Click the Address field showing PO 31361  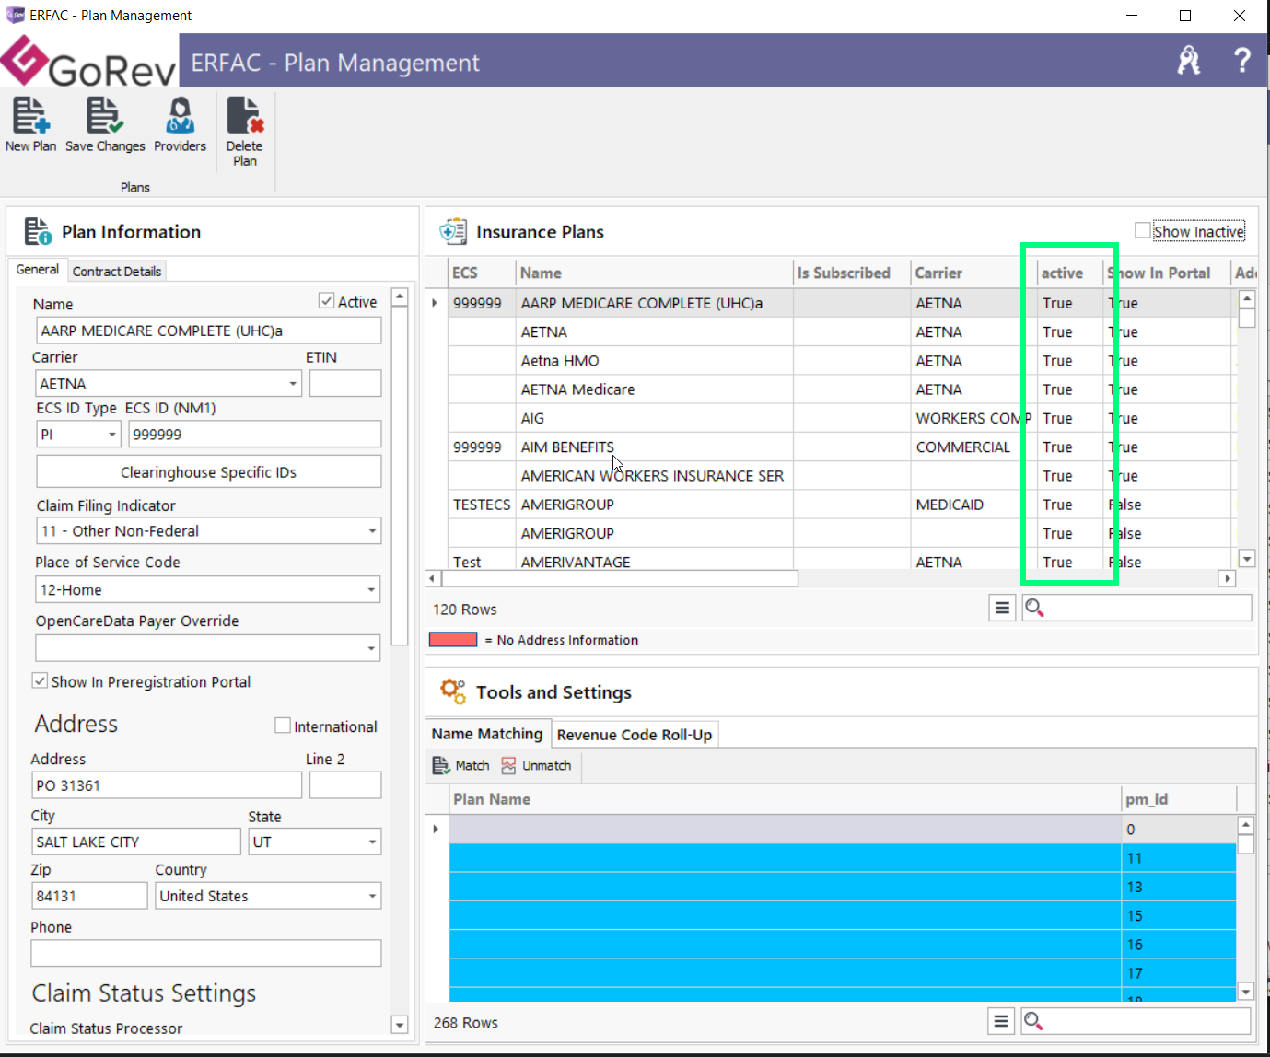point(167,785)
